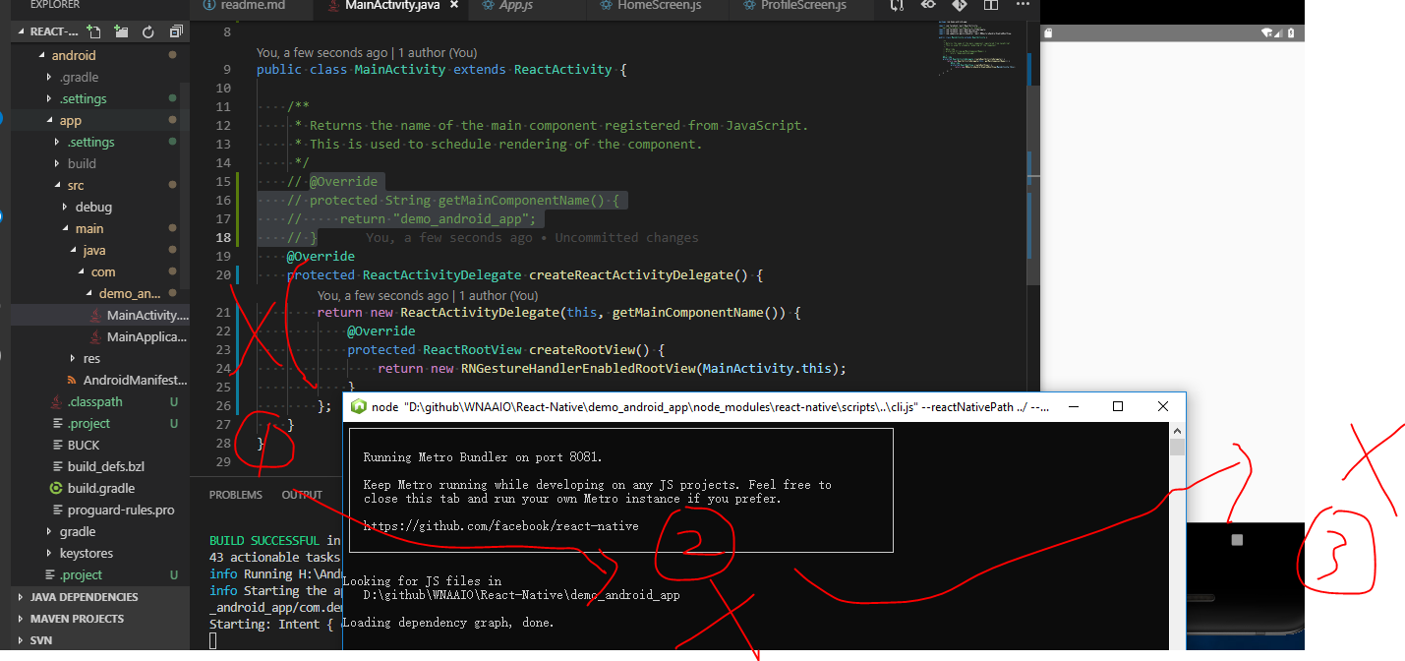This screenshot has height=661, width=1405.
Task: Switch to the App.js tab
Action: [x=515, y=6]
